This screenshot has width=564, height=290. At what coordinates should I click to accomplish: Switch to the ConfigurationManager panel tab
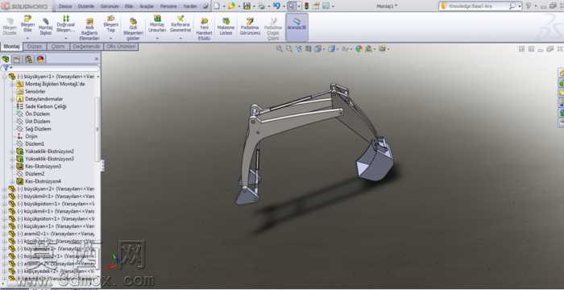[29, 59]
